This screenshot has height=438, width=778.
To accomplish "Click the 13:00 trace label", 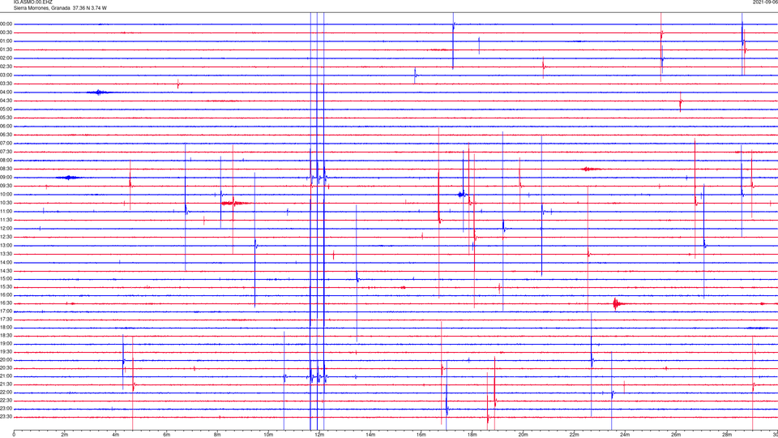I will tap(6, 245).
